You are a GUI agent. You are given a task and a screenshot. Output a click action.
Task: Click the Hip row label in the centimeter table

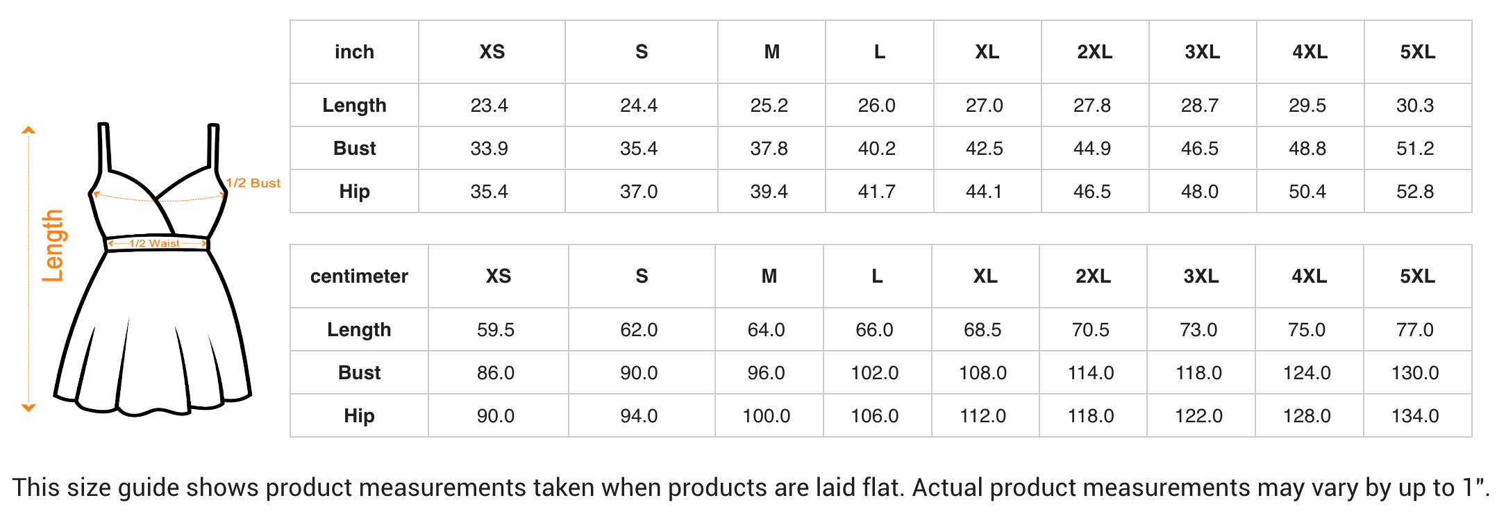click(x=359, y=416)
